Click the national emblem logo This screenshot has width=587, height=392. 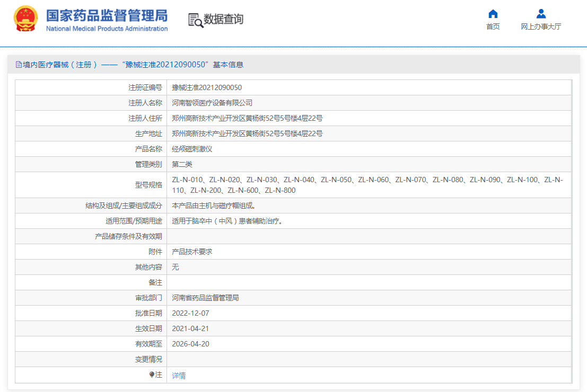point(25,19)
